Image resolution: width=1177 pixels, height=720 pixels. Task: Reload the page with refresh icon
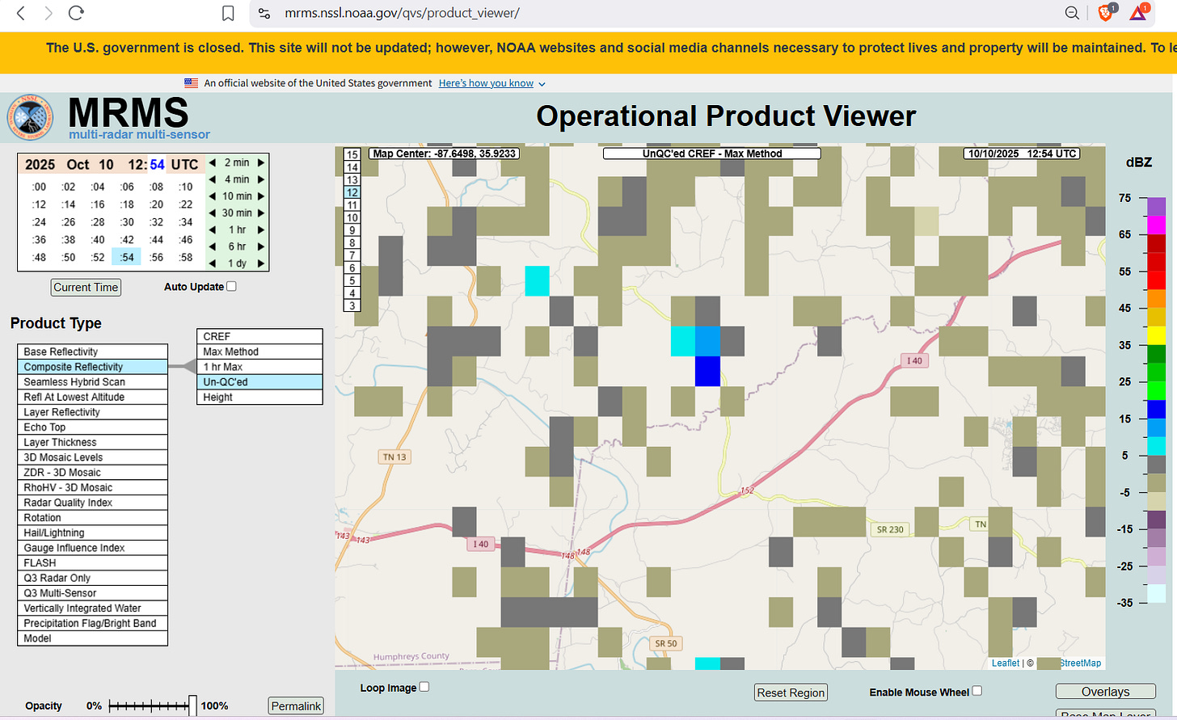point(76,13)
